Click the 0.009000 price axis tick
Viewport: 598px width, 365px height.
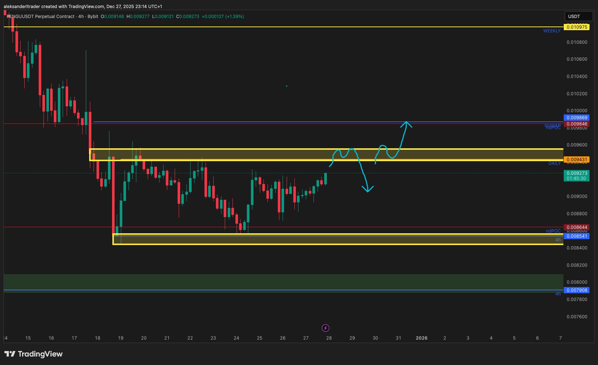(x=577, y=196)
